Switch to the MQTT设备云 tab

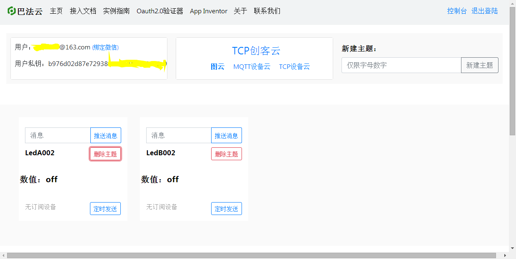point(252,66)
